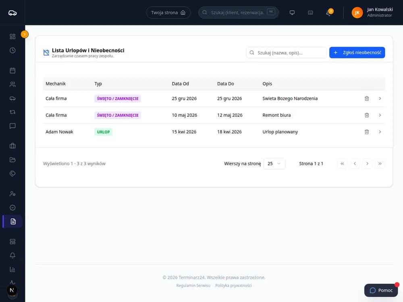Open the vehicles car icon in sidebar
This screenshot has width=403, height=302.
pos(12,98)
